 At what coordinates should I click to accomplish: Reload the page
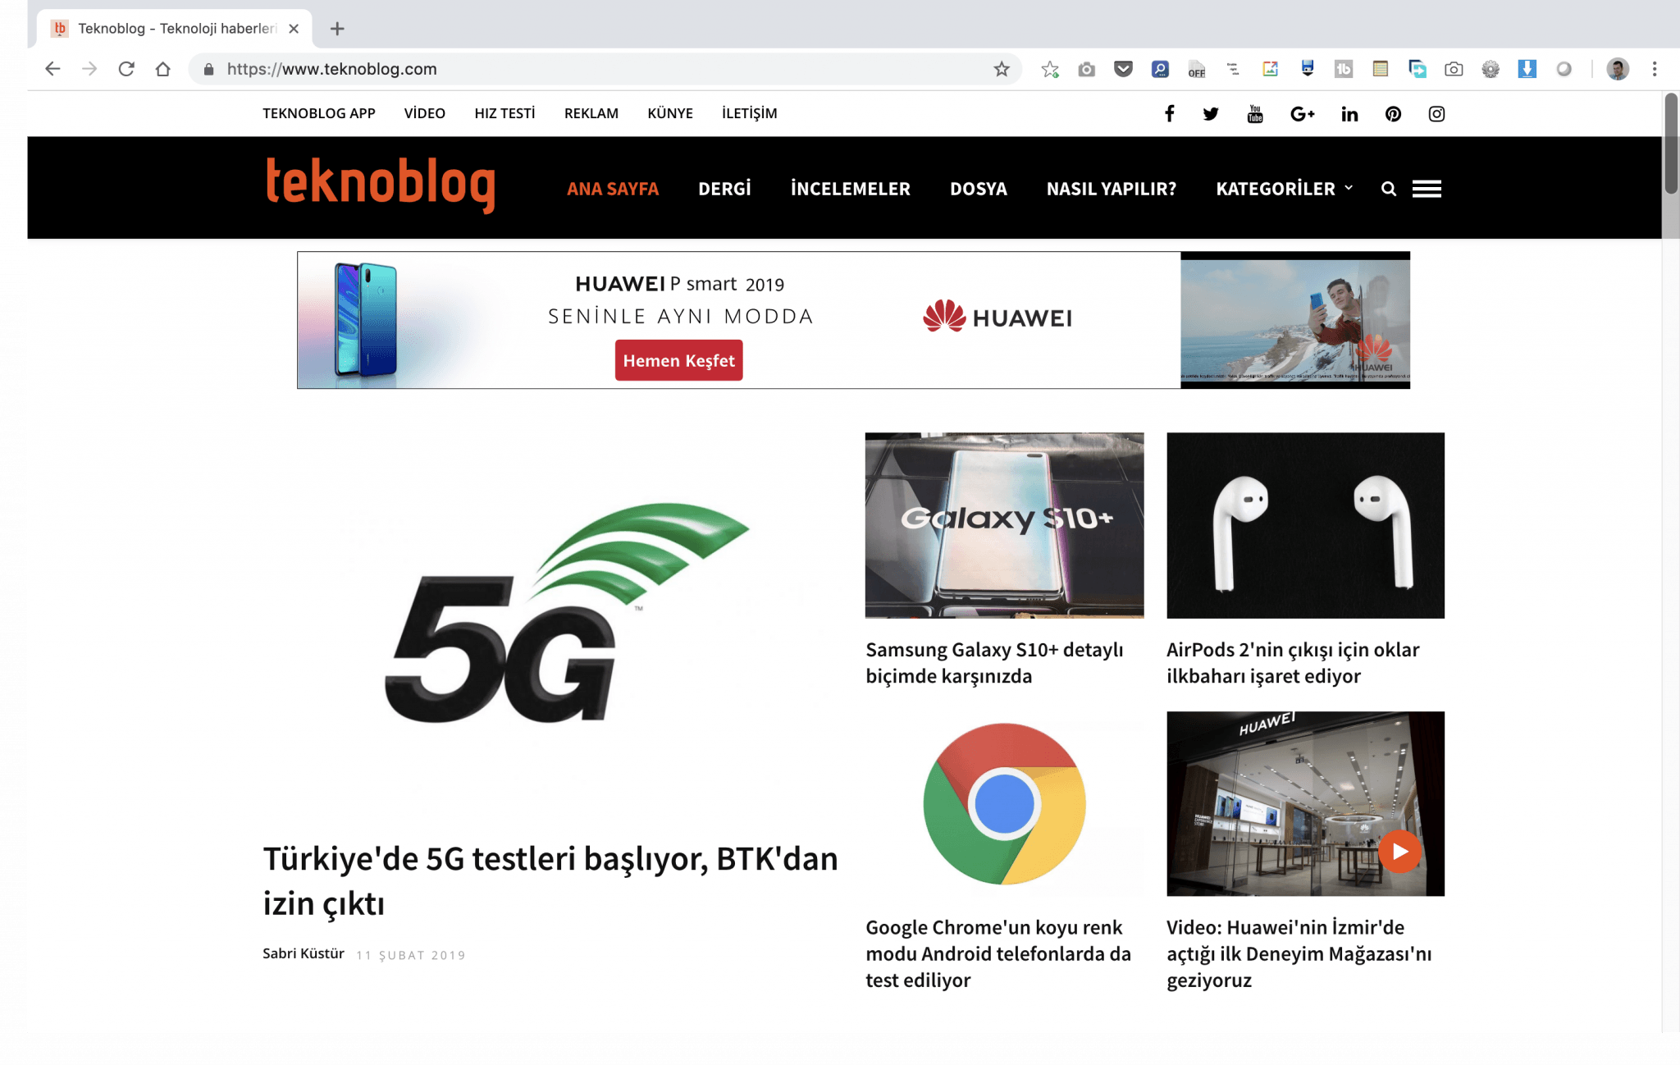pos(126,69)
